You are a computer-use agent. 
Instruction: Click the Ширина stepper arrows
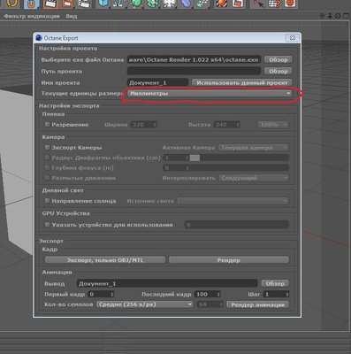point(154,125)
